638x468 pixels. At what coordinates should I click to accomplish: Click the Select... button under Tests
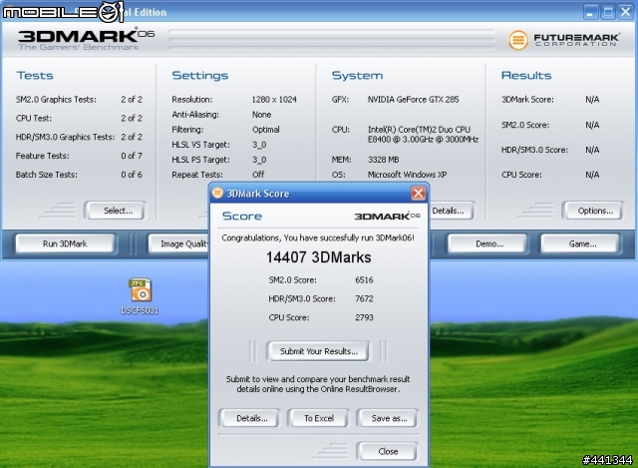[x=116, y=211]
